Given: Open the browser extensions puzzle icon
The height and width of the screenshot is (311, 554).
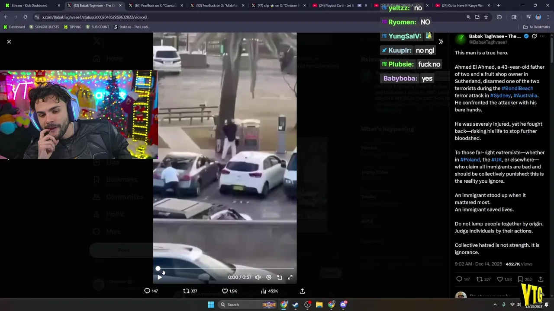Looking at the screenshot, I should [x=499, y=17].
